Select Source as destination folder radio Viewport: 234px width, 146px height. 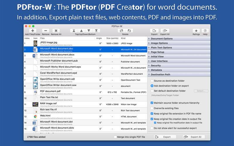tap(152, 81)
